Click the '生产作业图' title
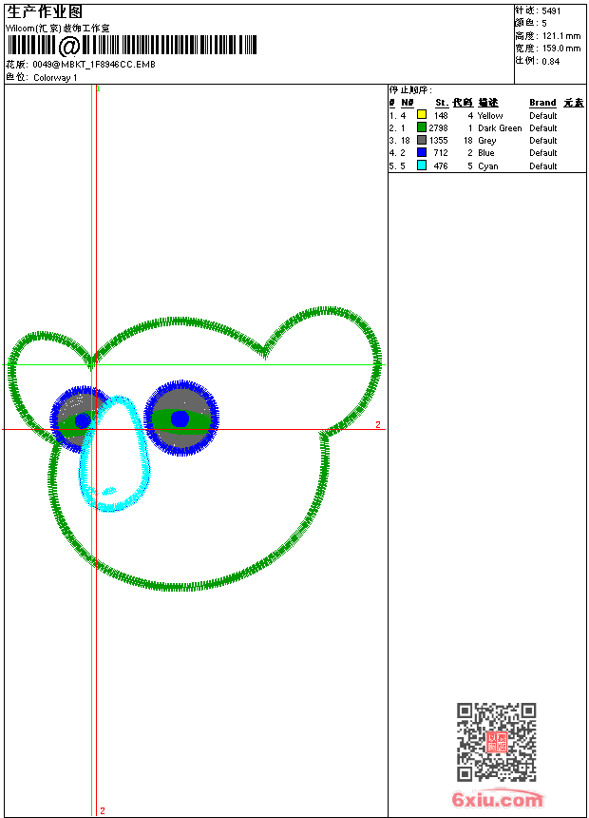The height and width of the screenshot is (818, 589). (x=45, y=11)
